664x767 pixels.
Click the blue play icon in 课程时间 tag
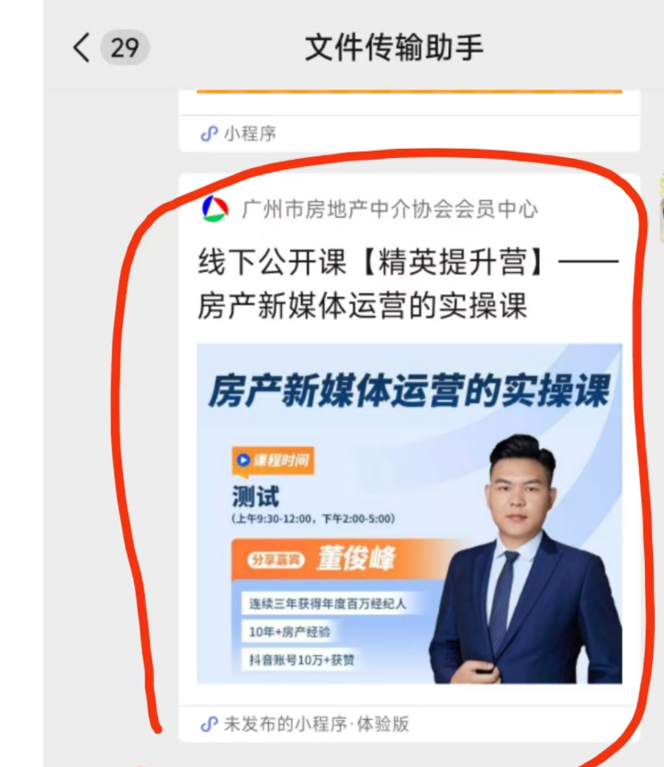(243, 460)
